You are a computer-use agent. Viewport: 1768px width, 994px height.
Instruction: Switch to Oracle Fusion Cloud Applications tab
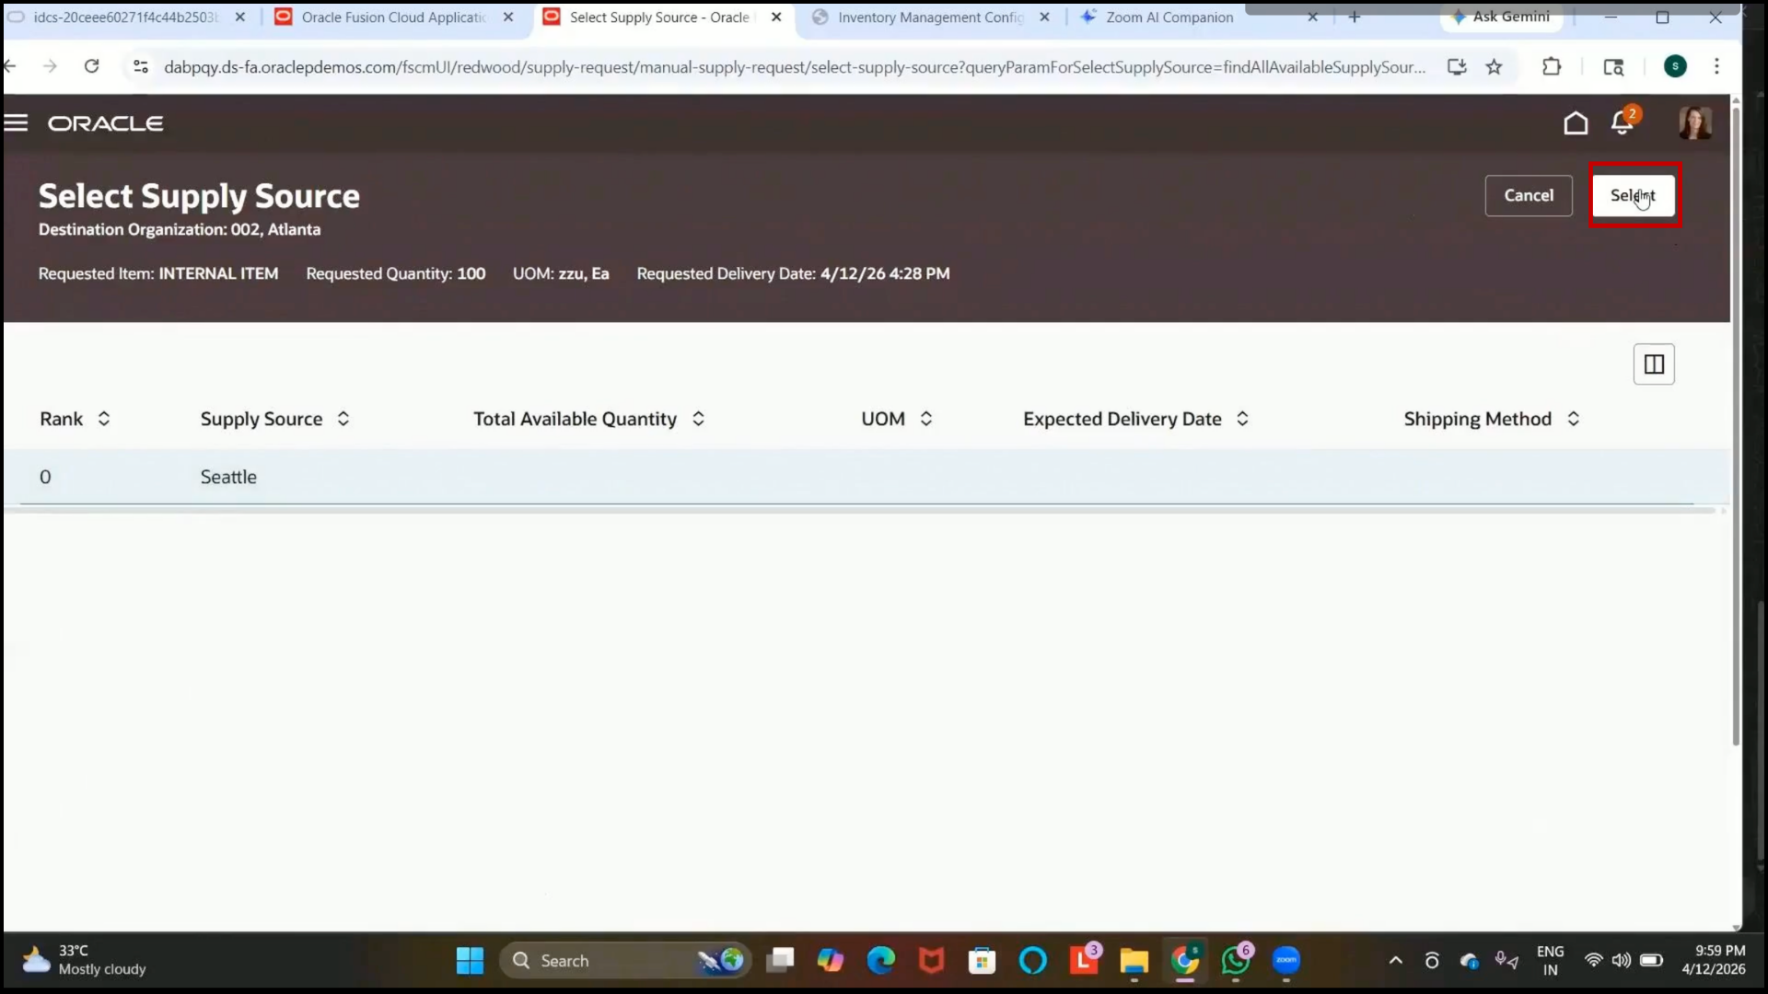393,17
